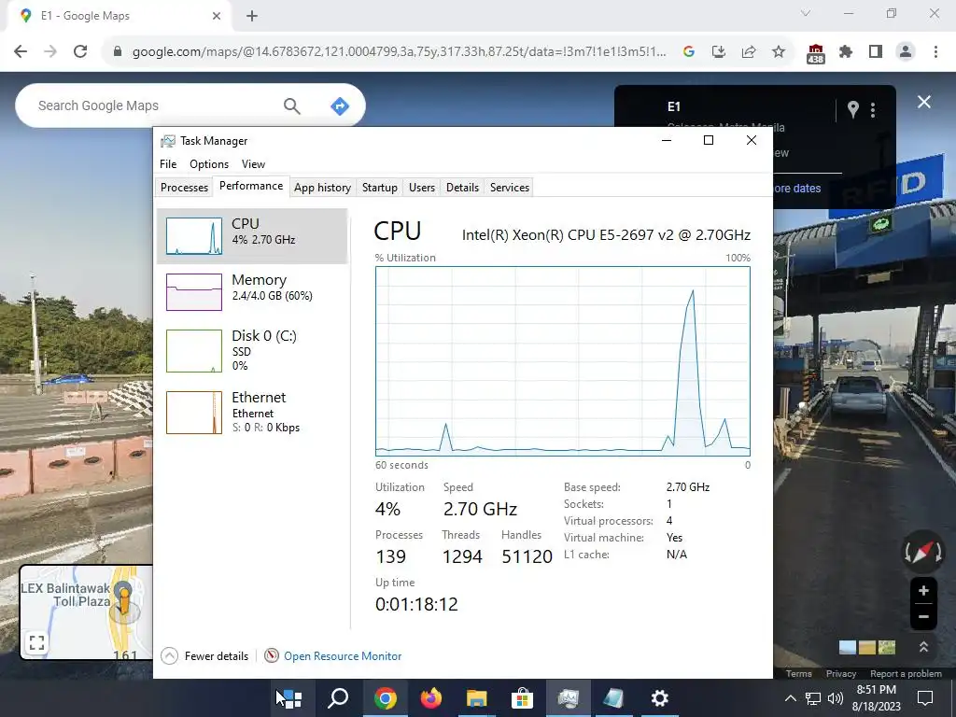Close the E1 - Google Maps tab

[217, 16]
